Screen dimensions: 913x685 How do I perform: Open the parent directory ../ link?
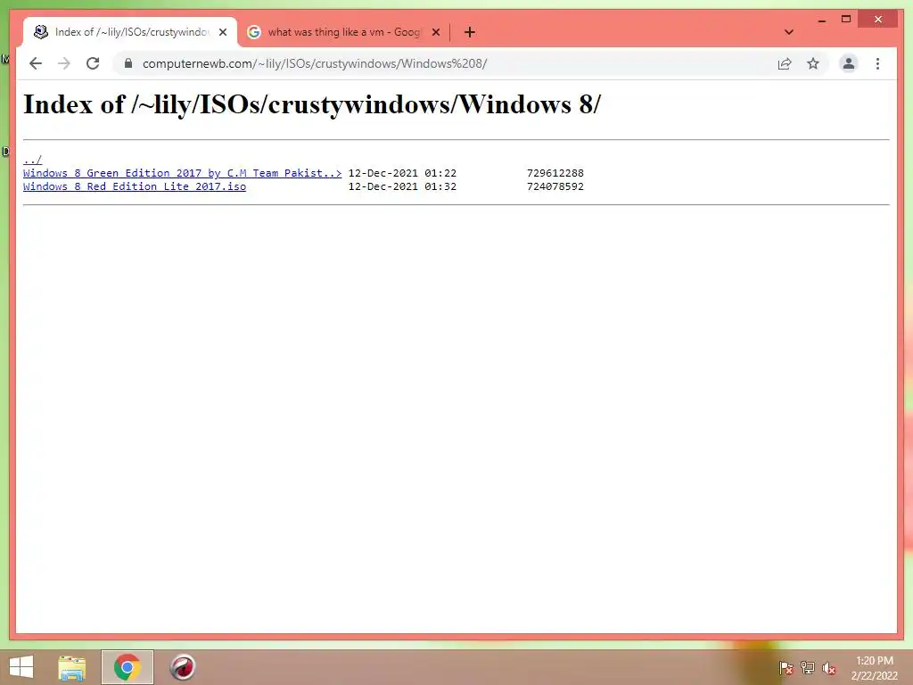(x=33, y=160)
